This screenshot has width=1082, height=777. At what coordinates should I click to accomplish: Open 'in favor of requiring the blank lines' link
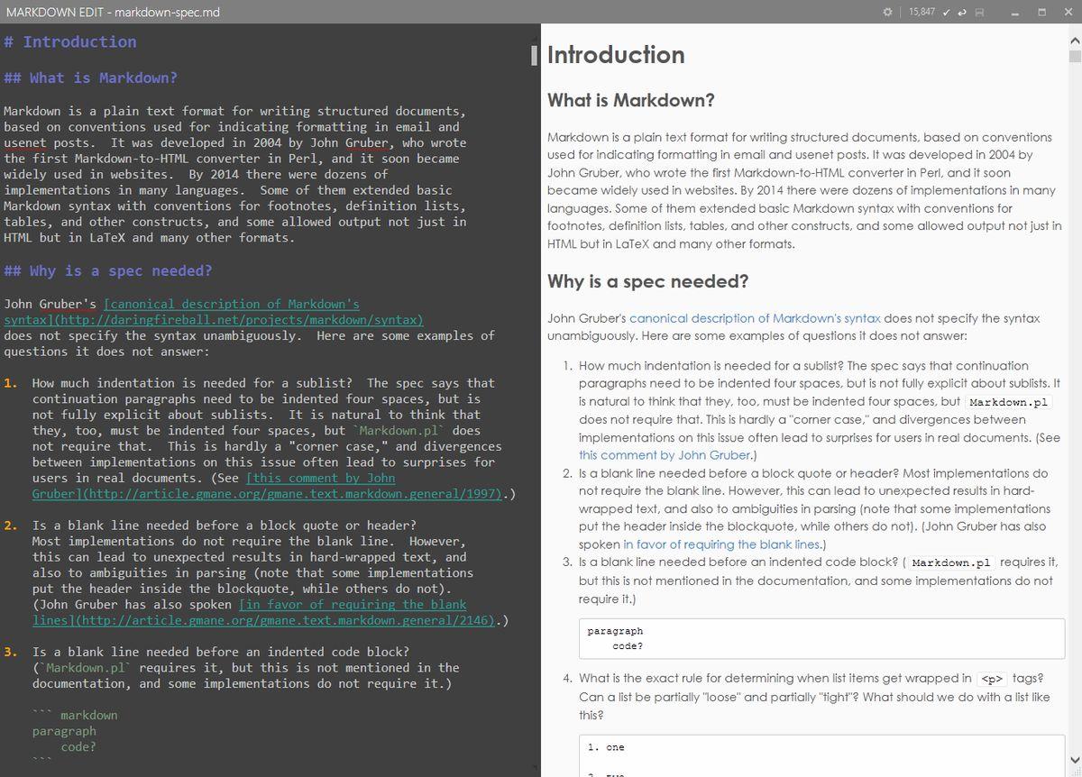[721, 544]
